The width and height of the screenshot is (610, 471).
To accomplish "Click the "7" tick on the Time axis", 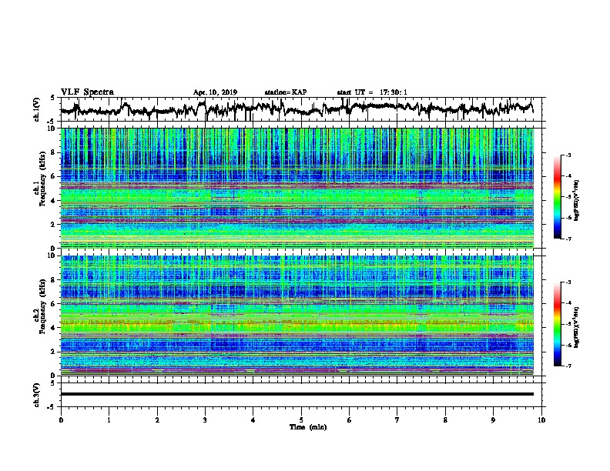I will click(x=397, y=420).
